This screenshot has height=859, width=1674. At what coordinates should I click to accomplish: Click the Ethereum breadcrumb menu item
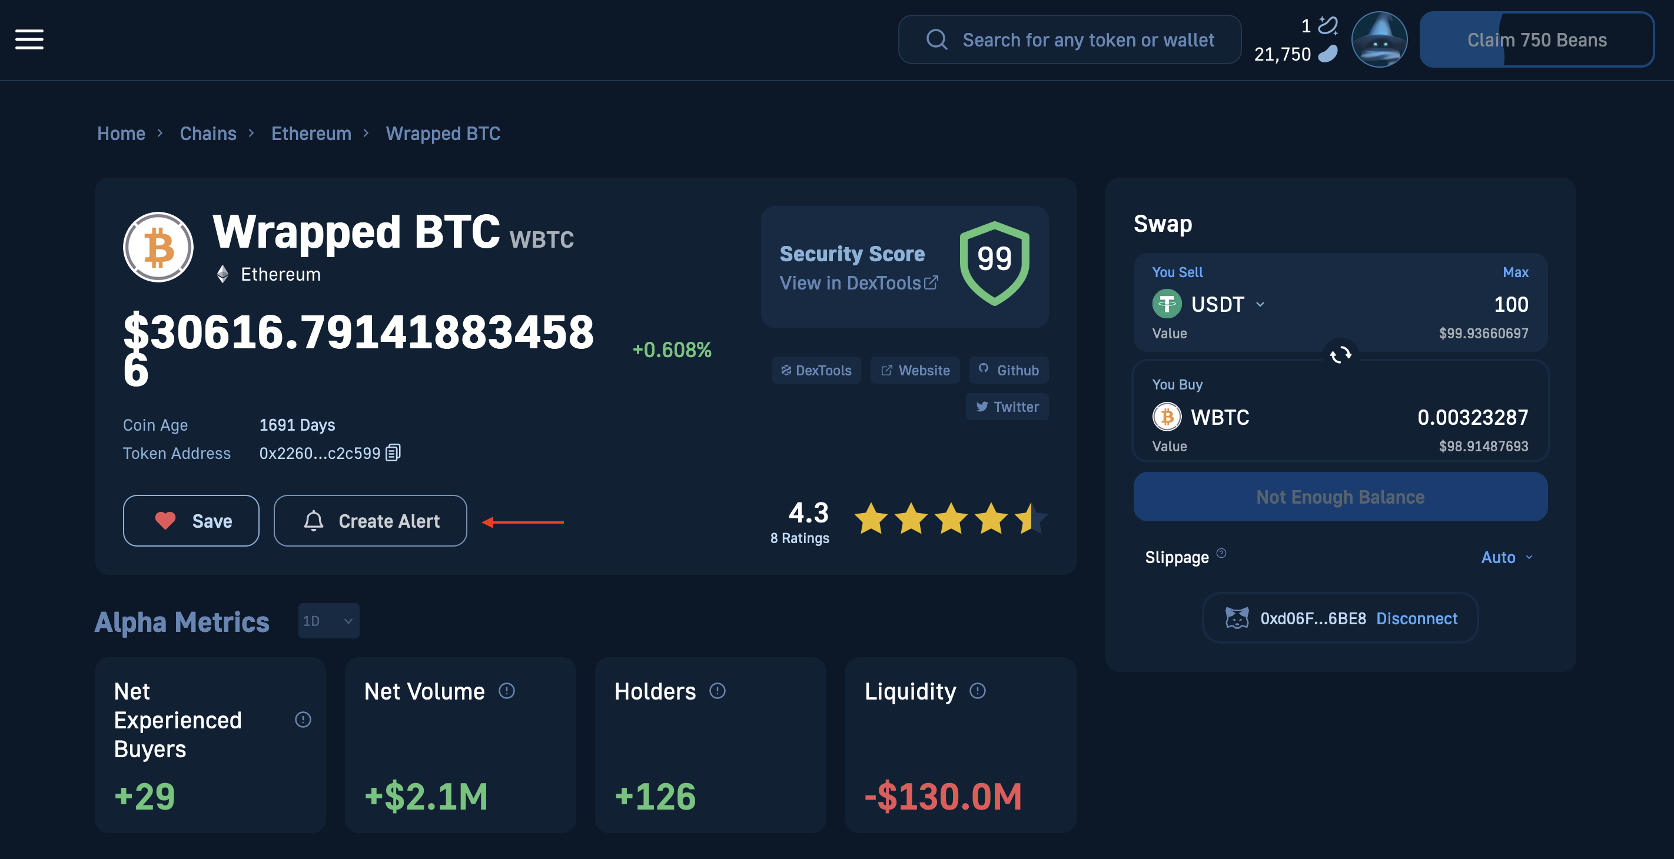click(311, 132)
